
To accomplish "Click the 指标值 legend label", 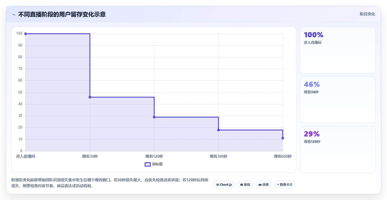I will point(157,164).
